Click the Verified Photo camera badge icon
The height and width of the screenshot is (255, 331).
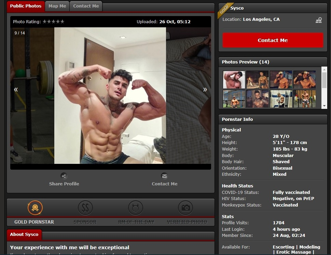click(185, 208)
